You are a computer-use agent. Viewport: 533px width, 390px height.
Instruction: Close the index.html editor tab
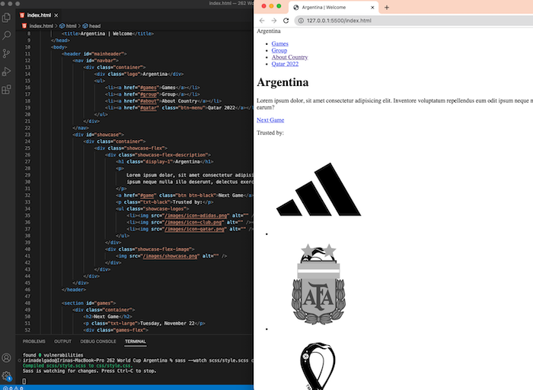click(x=56, y=15)
